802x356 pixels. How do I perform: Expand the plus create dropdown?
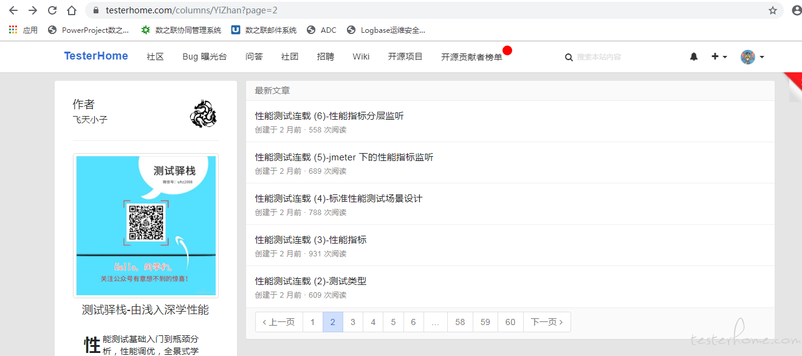719,56
